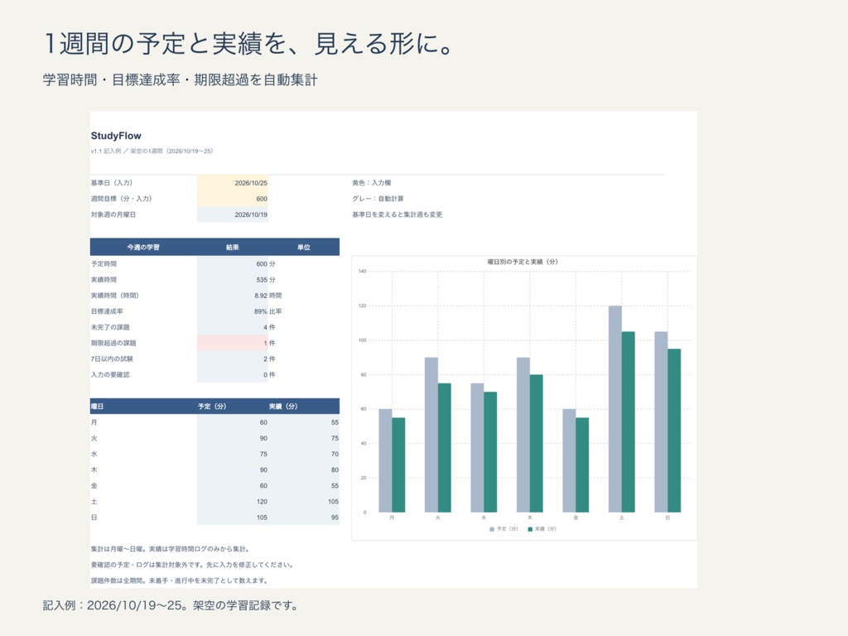Click the note starting 集計は月曜〜日曜
The image size is (848, 636).
tap(171, 549)
